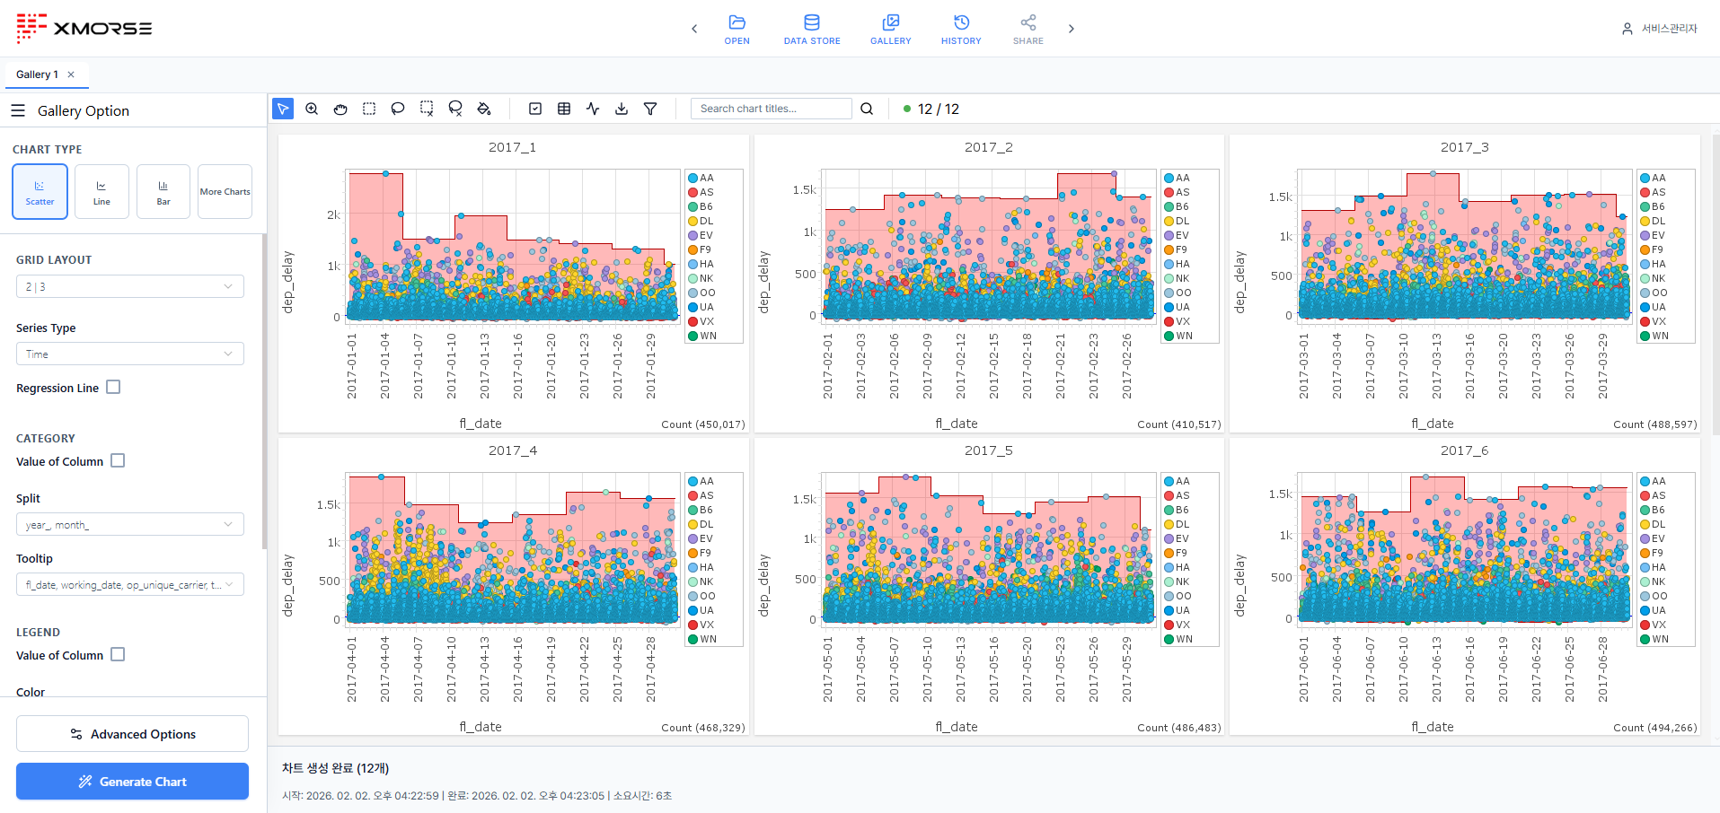Select the pan hand tool
The image size is (1720, 813).
[x=340, y=109]
